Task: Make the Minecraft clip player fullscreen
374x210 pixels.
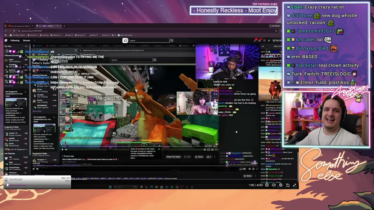Action: 216,150
